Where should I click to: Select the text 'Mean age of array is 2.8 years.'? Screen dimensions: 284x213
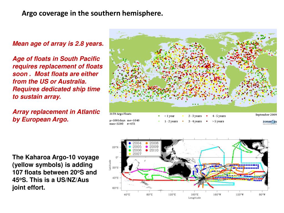[x=58, y=44]
